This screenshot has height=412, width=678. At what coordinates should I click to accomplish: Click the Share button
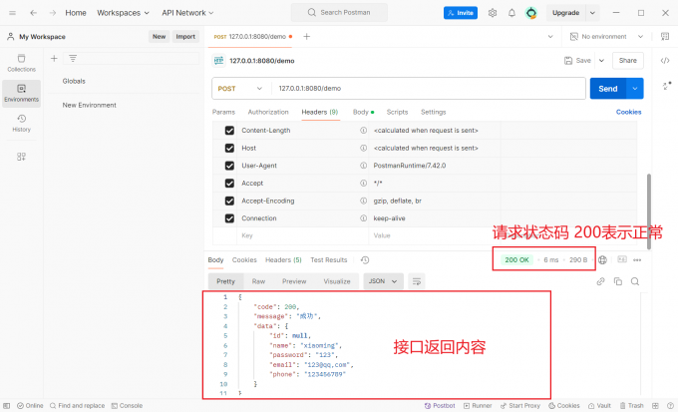coord(628,61)
